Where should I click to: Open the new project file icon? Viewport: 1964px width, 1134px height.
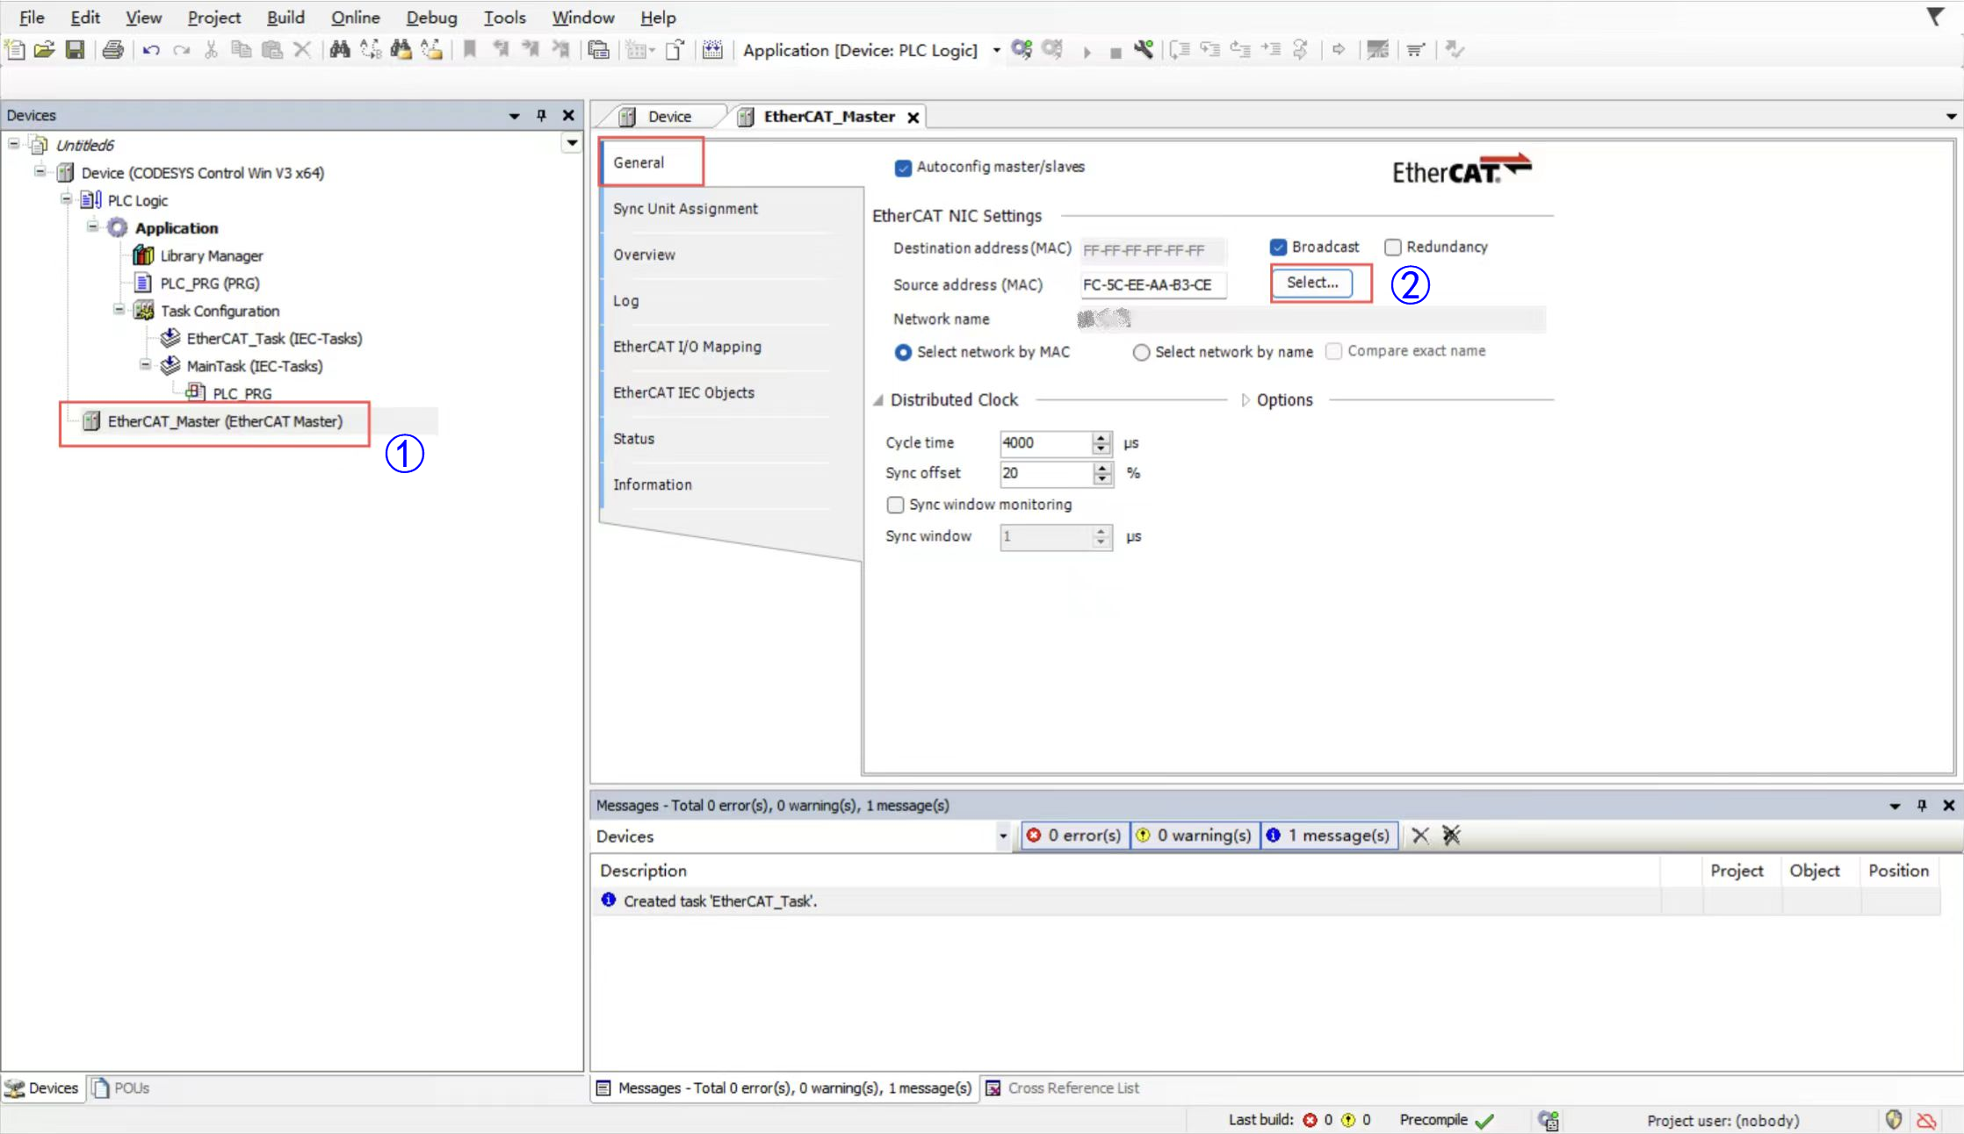point(15,50)
